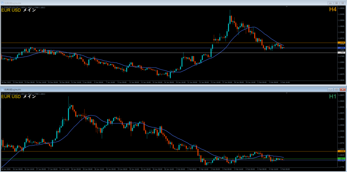
Task: Click the EURUSD.oj1m,H1 window title text
Action: coord(12,89)
